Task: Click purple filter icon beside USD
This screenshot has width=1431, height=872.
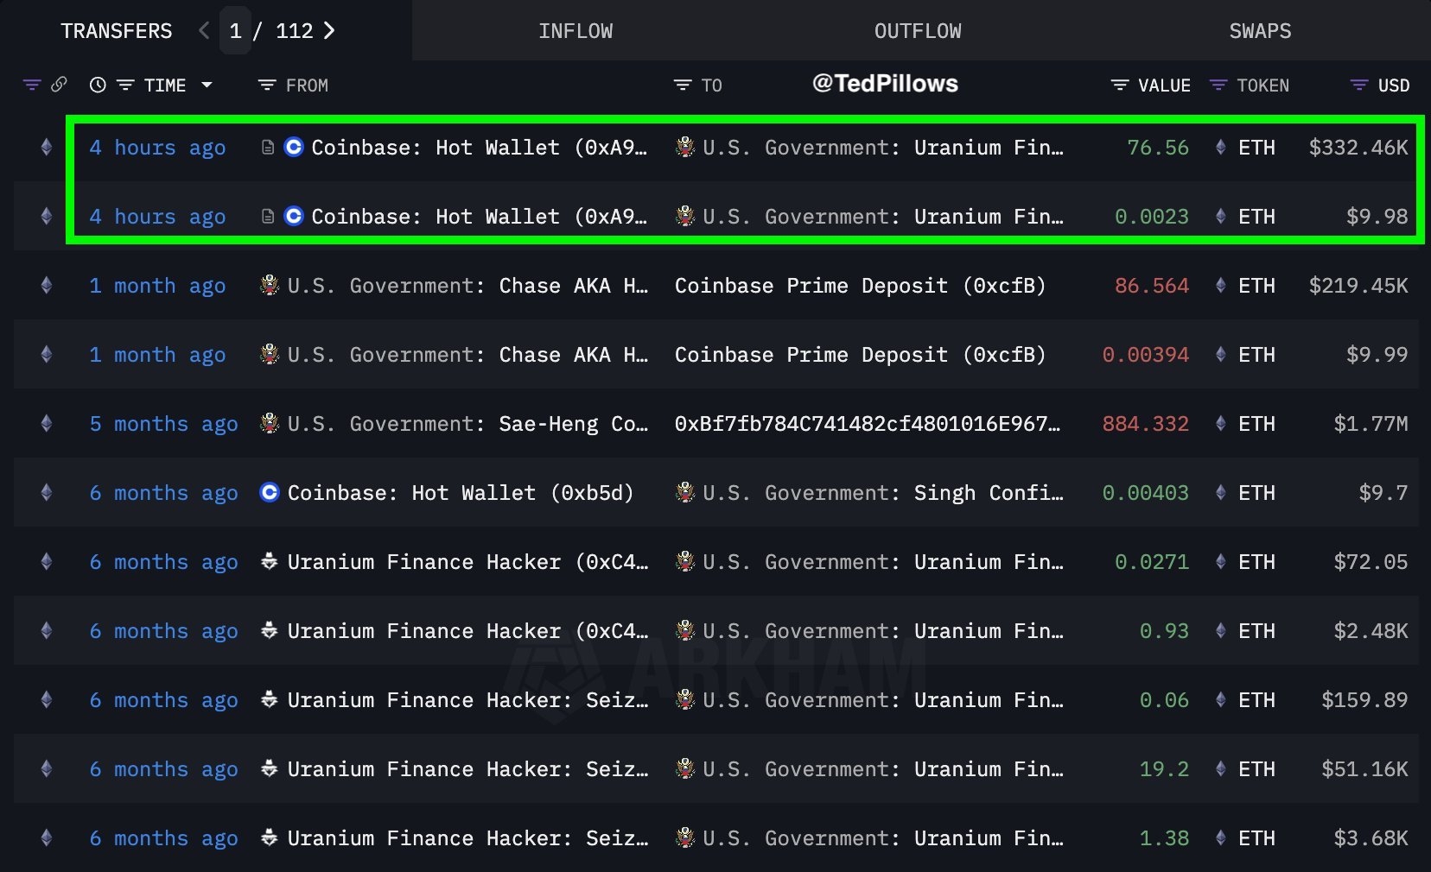Action: [1359, 85]
